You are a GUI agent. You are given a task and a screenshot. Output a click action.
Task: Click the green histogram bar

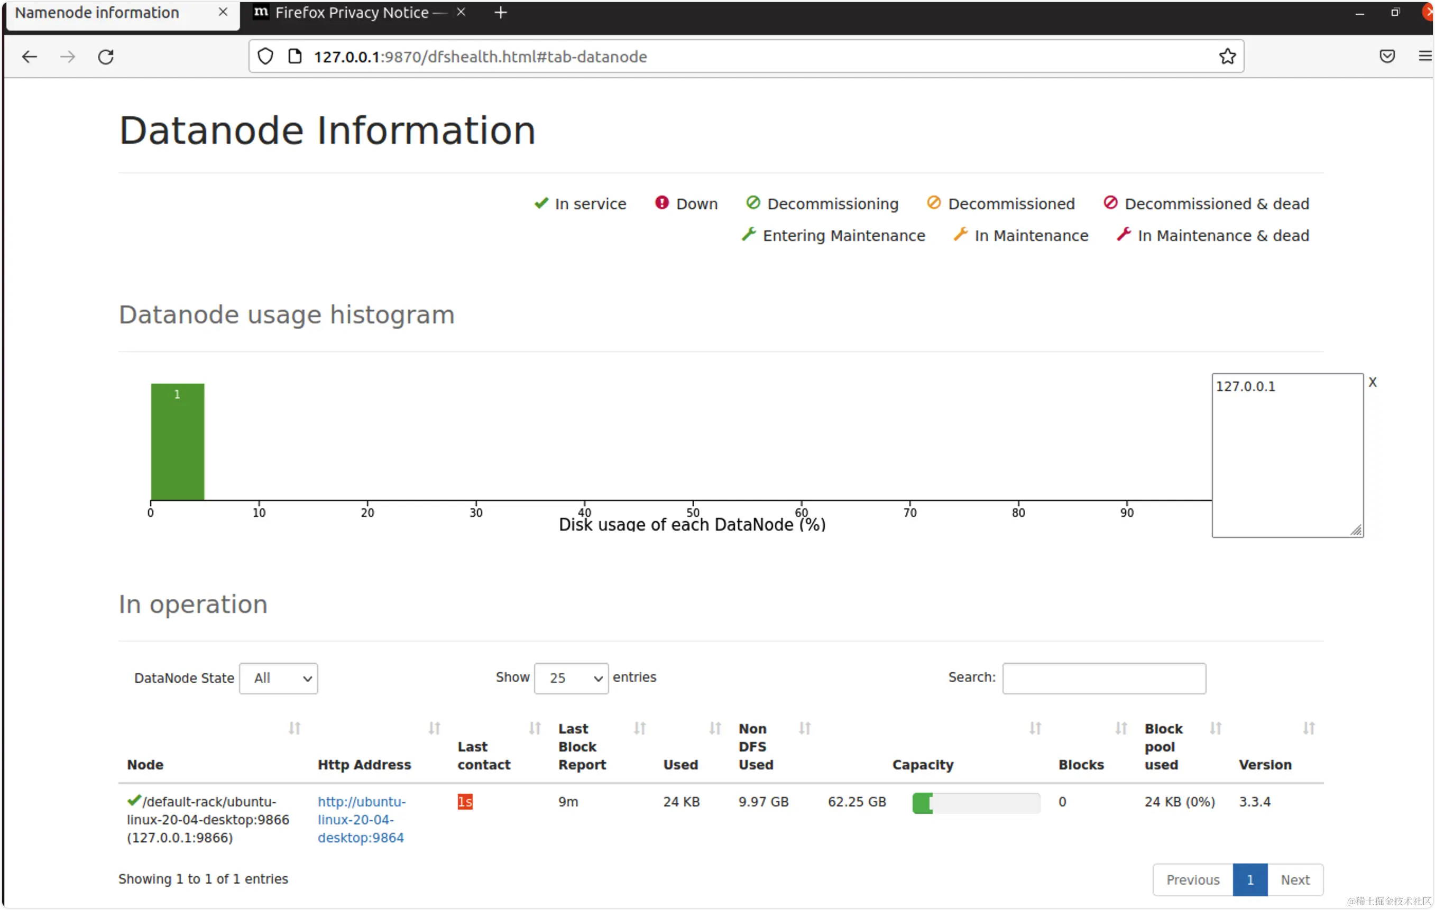(178, 442)
